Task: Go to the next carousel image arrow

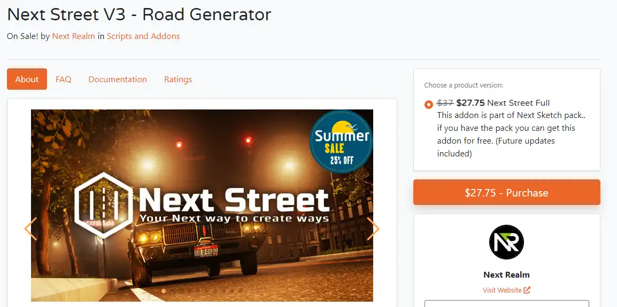Action: pos(373,229)
